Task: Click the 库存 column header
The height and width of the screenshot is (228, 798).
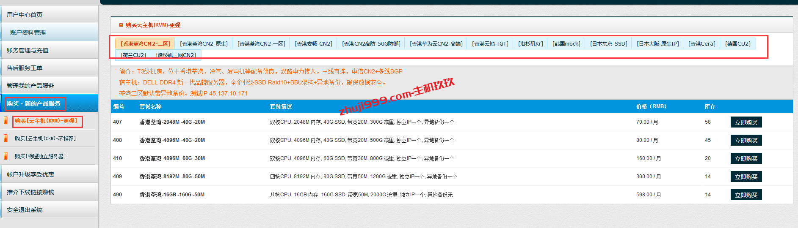Action: point(710,106)
